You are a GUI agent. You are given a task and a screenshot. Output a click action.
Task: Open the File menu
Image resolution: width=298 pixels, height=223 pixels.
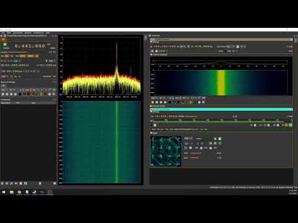pyautogui.click(x=3, y=33)
